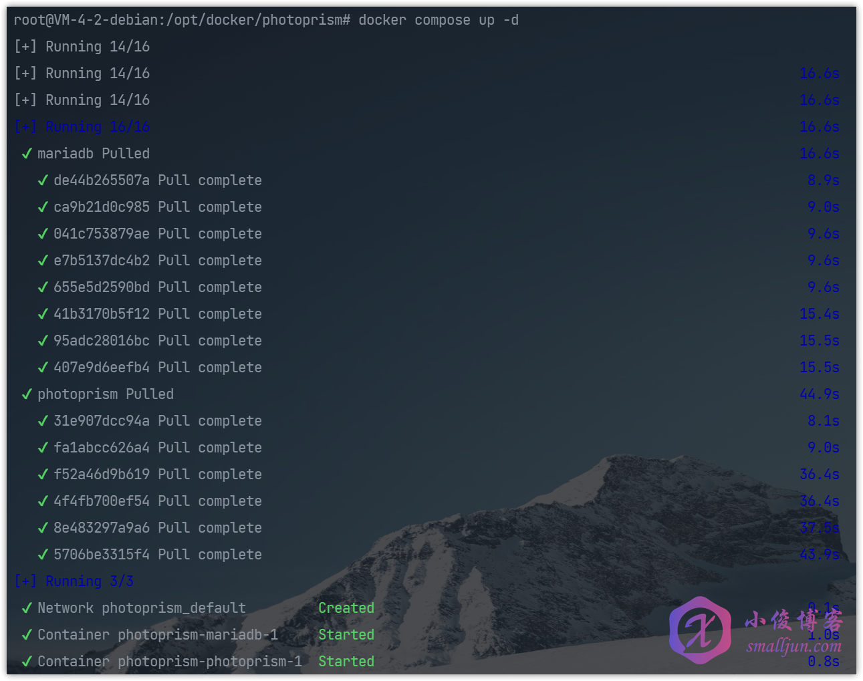Image resolution: width=863 pixels, height=681 pixels.
Task: Click layer 'ca9b21d0c985 Pull complete'
Action: pyautogui.click(x=158, y=207)
